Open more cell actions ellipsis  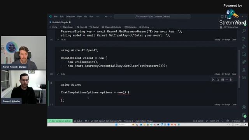(226, 80)
